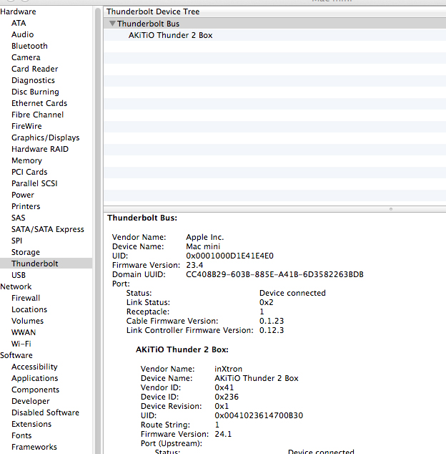Select WWAN in the sidebar
Viewport: 446px width, 454px height.
point(24,332)
